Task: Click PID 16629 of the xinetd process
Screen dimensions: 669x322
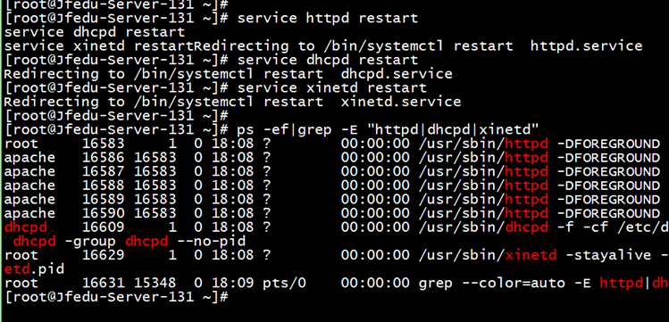Action: click(x=104, y=255)
